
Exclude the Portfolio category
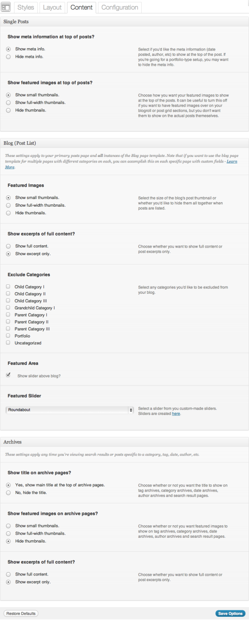click(x=8, y=336)
